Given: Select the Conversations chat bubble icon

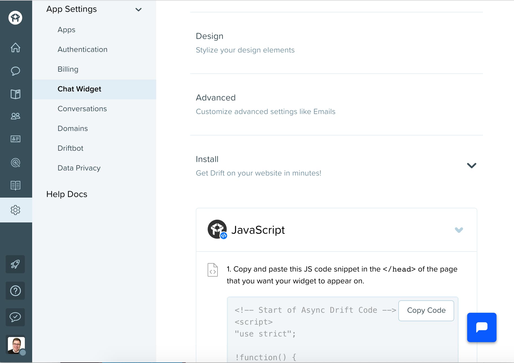Looking at the screenshot, I should (16, 71).
